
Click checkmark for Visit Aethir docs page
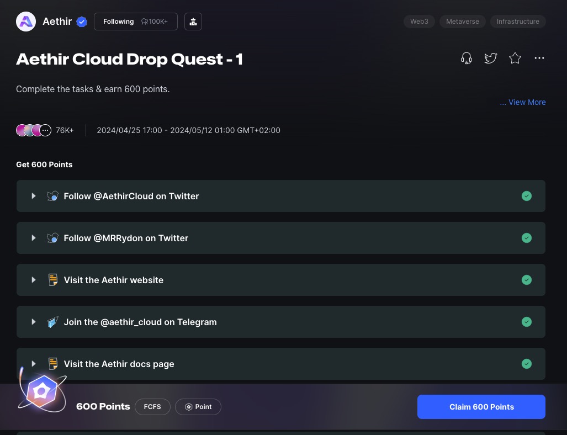[527, 364]
